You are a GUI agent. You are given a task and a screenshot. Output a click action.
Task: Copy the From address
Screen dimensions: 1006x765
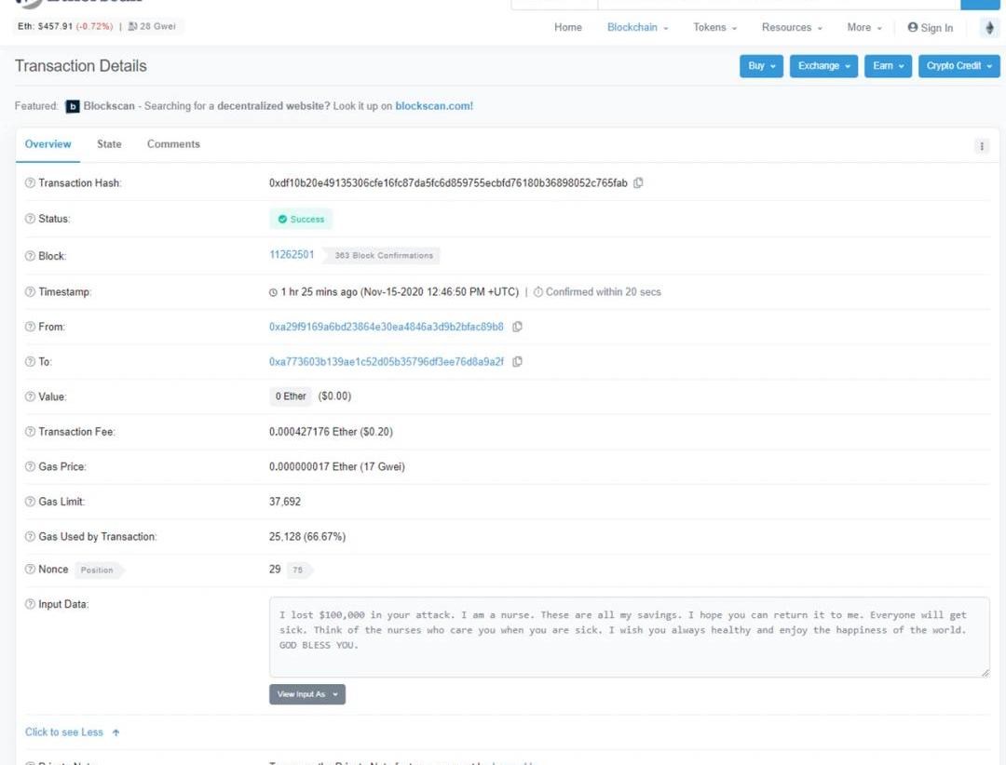click(518, 327)
